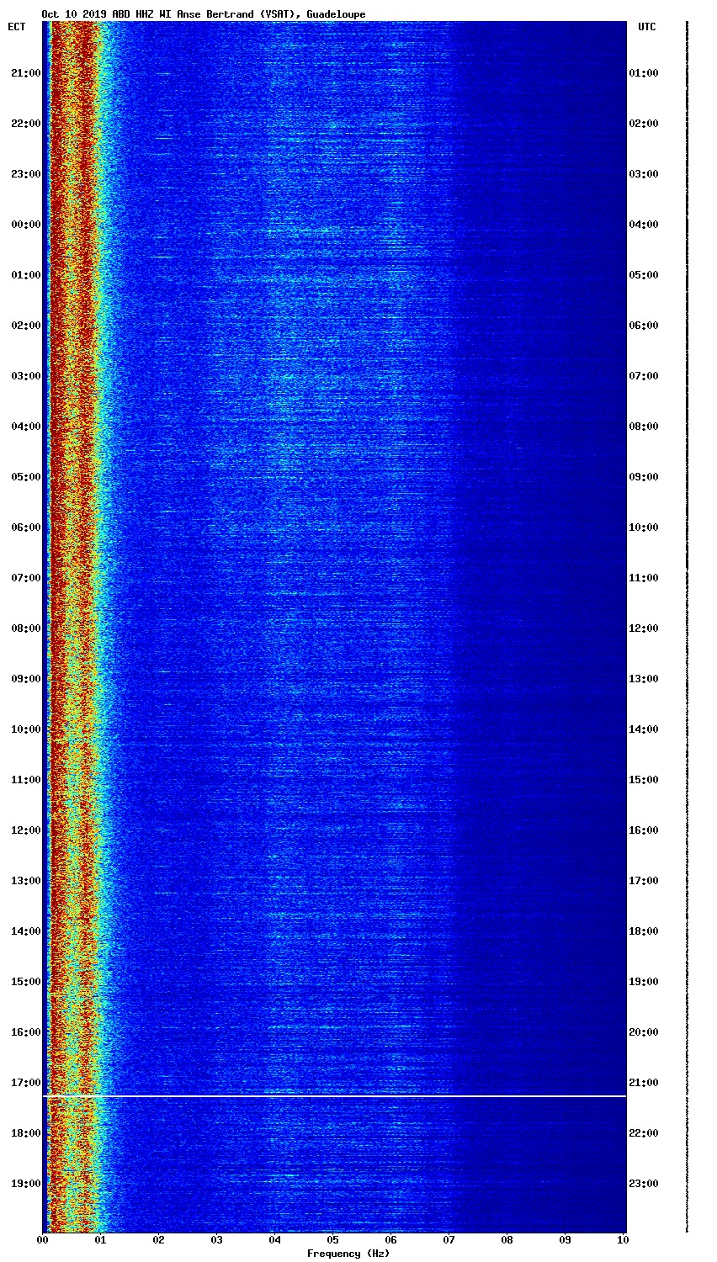
Task: Click the 11:00 UTC time label
Action: point(644,578)
